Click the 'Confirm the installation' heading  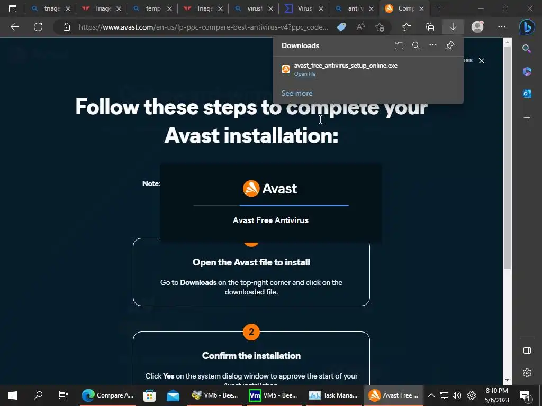tap(251, 356)
